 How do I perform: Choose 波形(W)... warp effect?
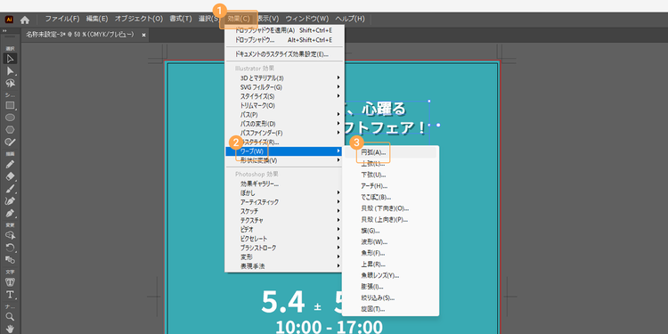tap(390, 242)
